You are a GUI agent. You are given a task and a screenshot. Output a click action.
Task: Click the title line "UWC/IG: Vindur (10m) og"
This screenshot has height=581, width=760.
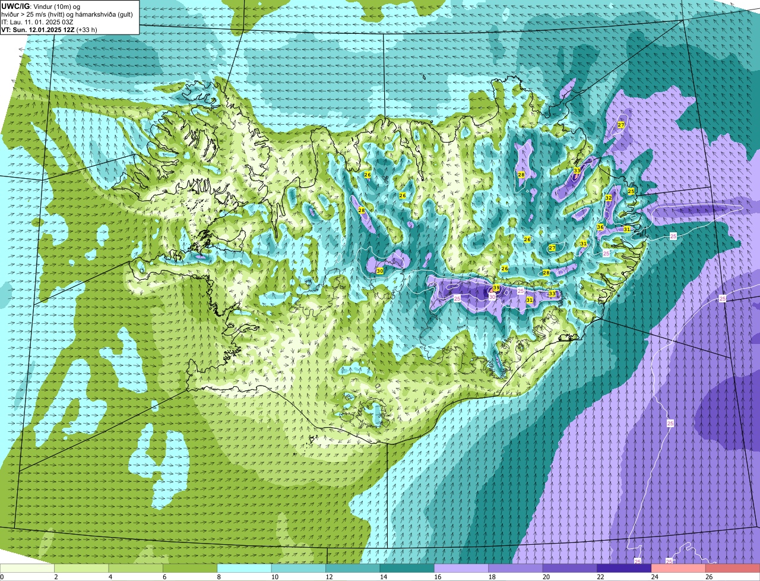click(x=41, y=6)
